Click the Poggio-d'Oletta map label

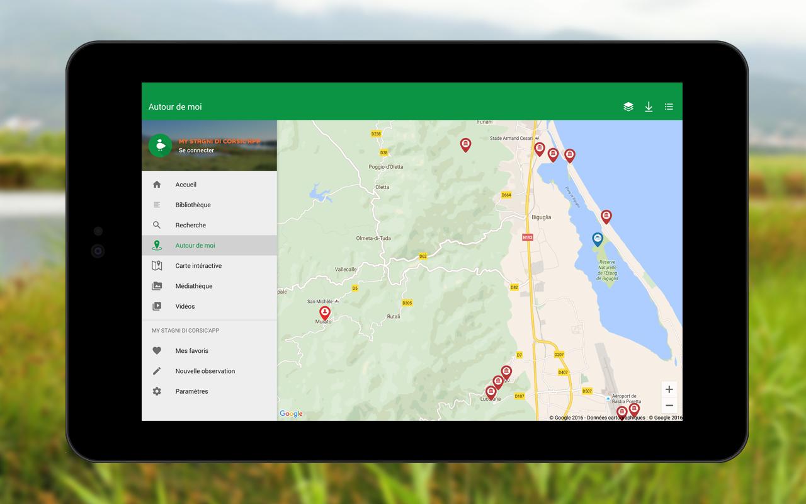tap(386, 167)
